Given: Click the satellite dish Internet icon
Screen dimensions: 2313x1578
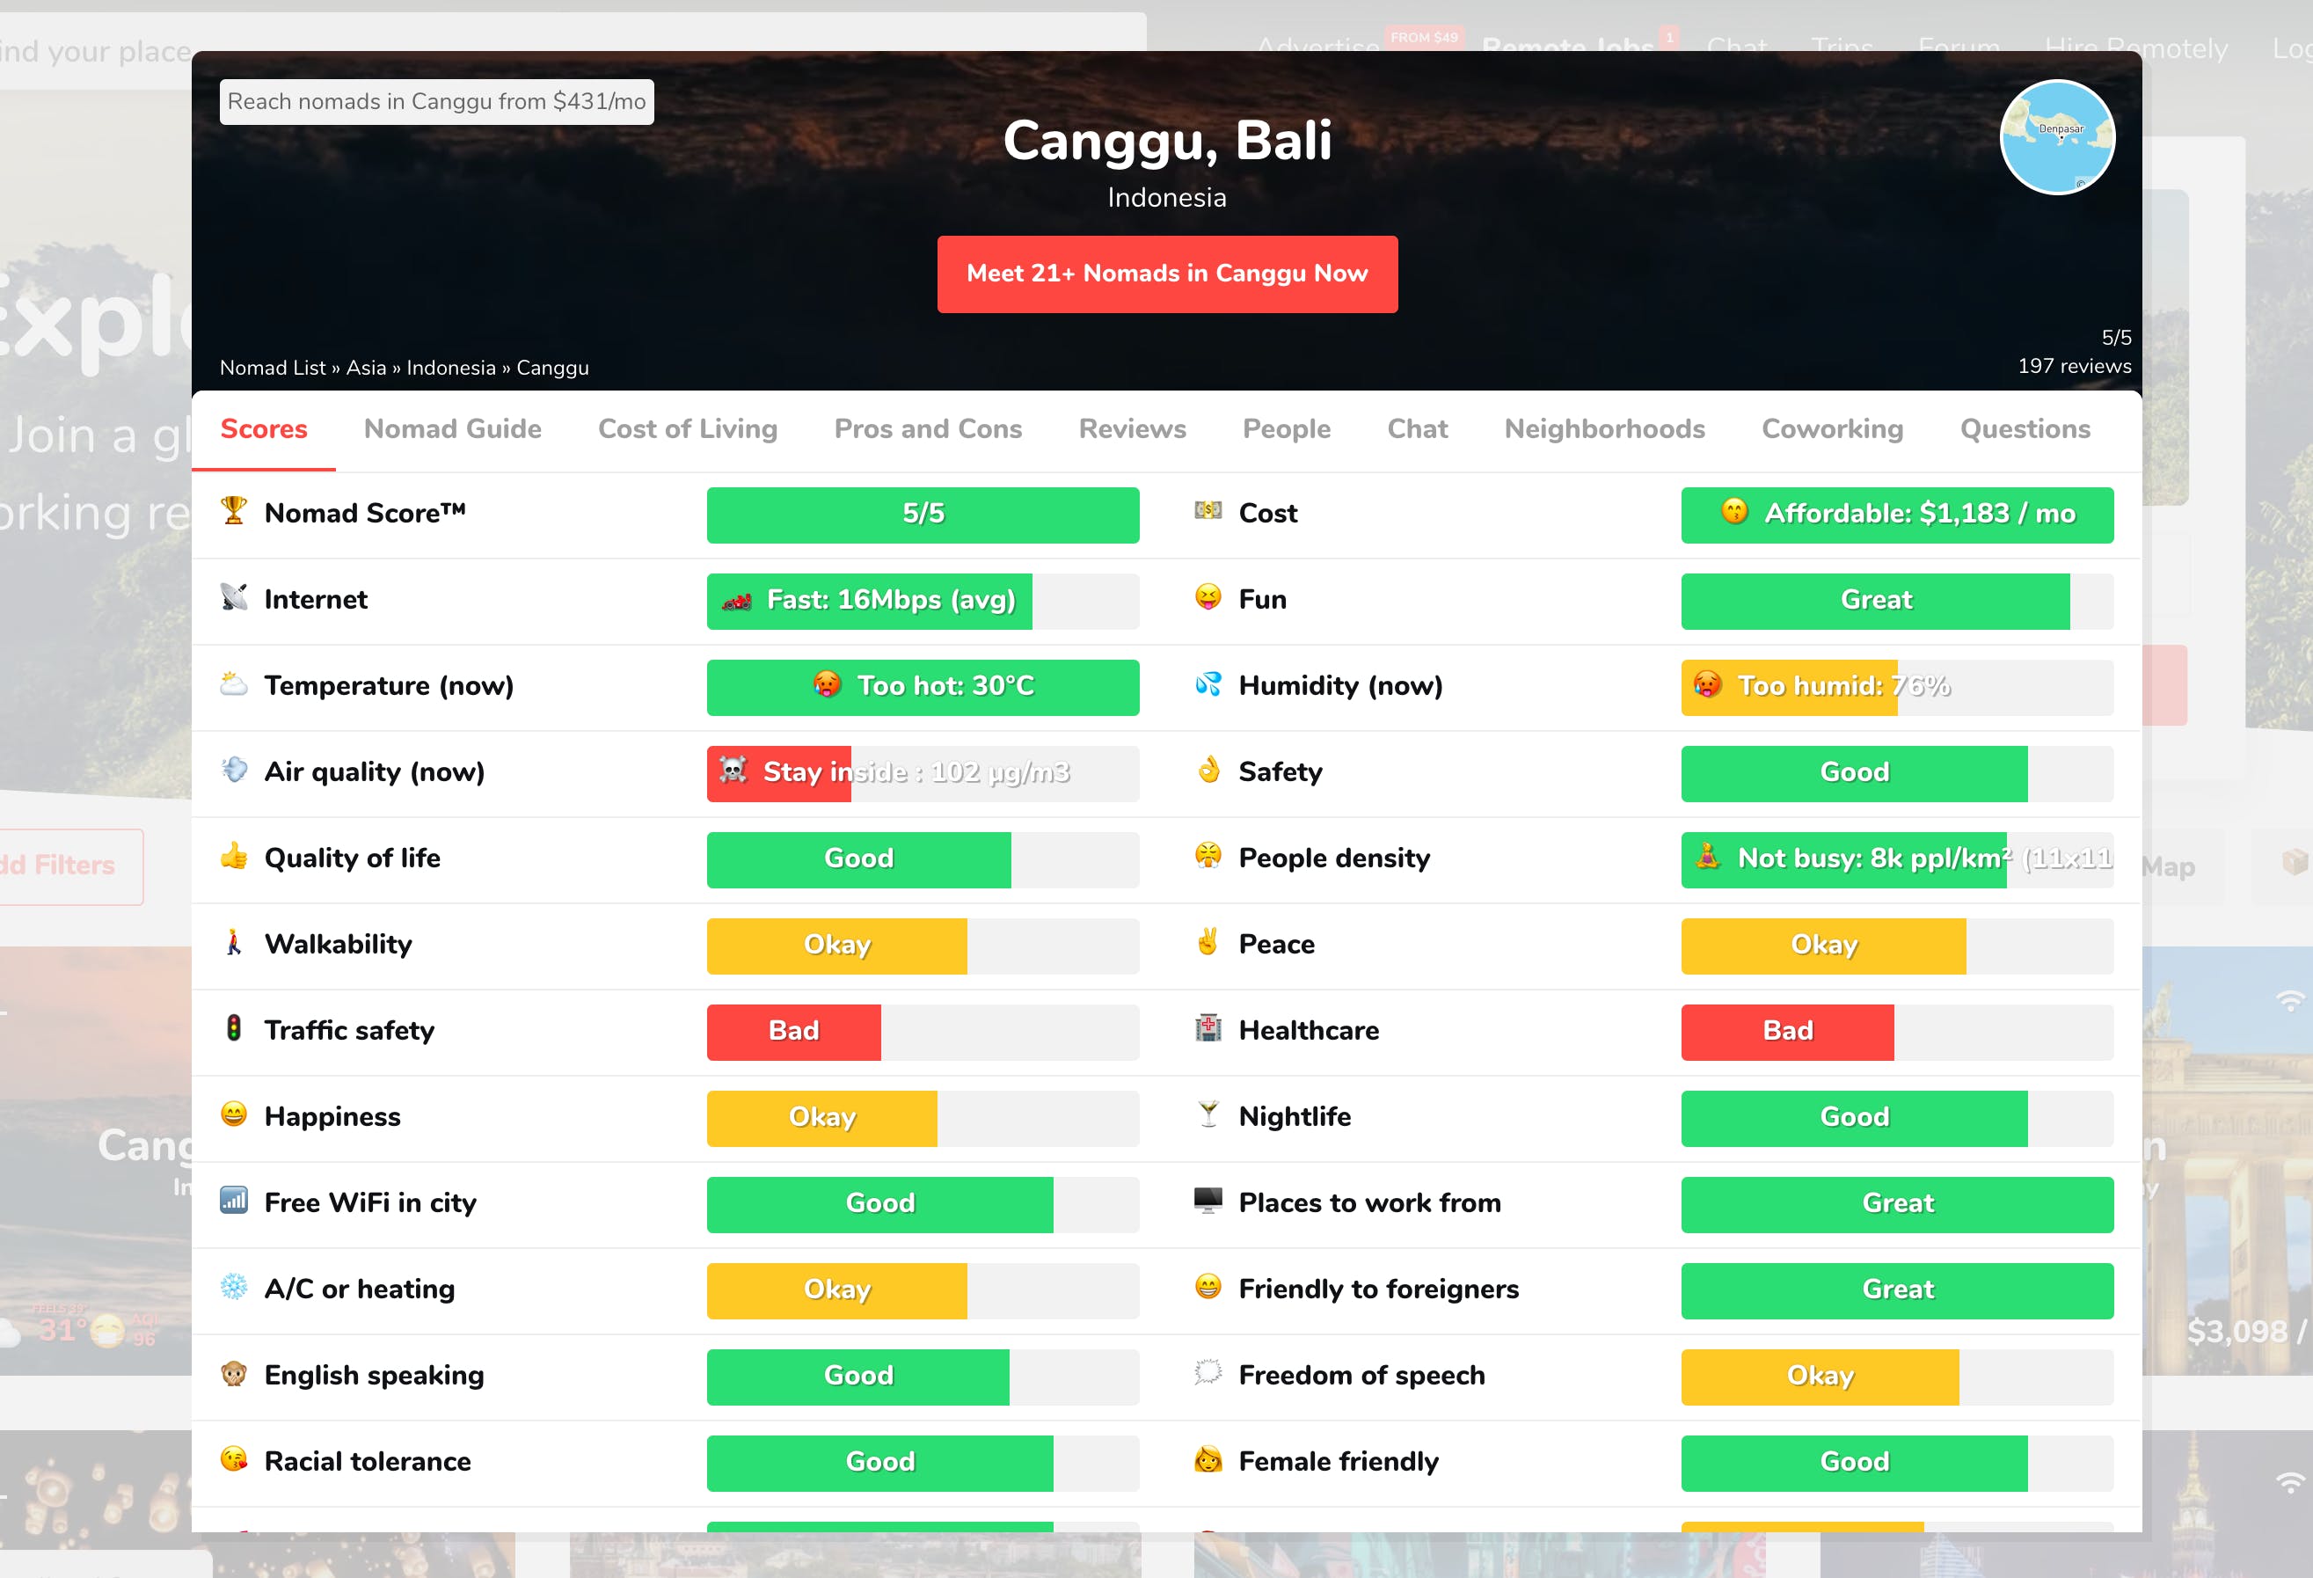Looking at the screenshot, I should click(x=234, y=597).
